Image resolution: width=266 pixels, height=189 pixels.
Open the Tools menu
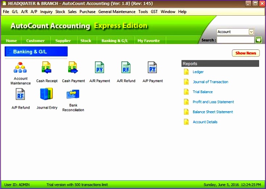143,12
